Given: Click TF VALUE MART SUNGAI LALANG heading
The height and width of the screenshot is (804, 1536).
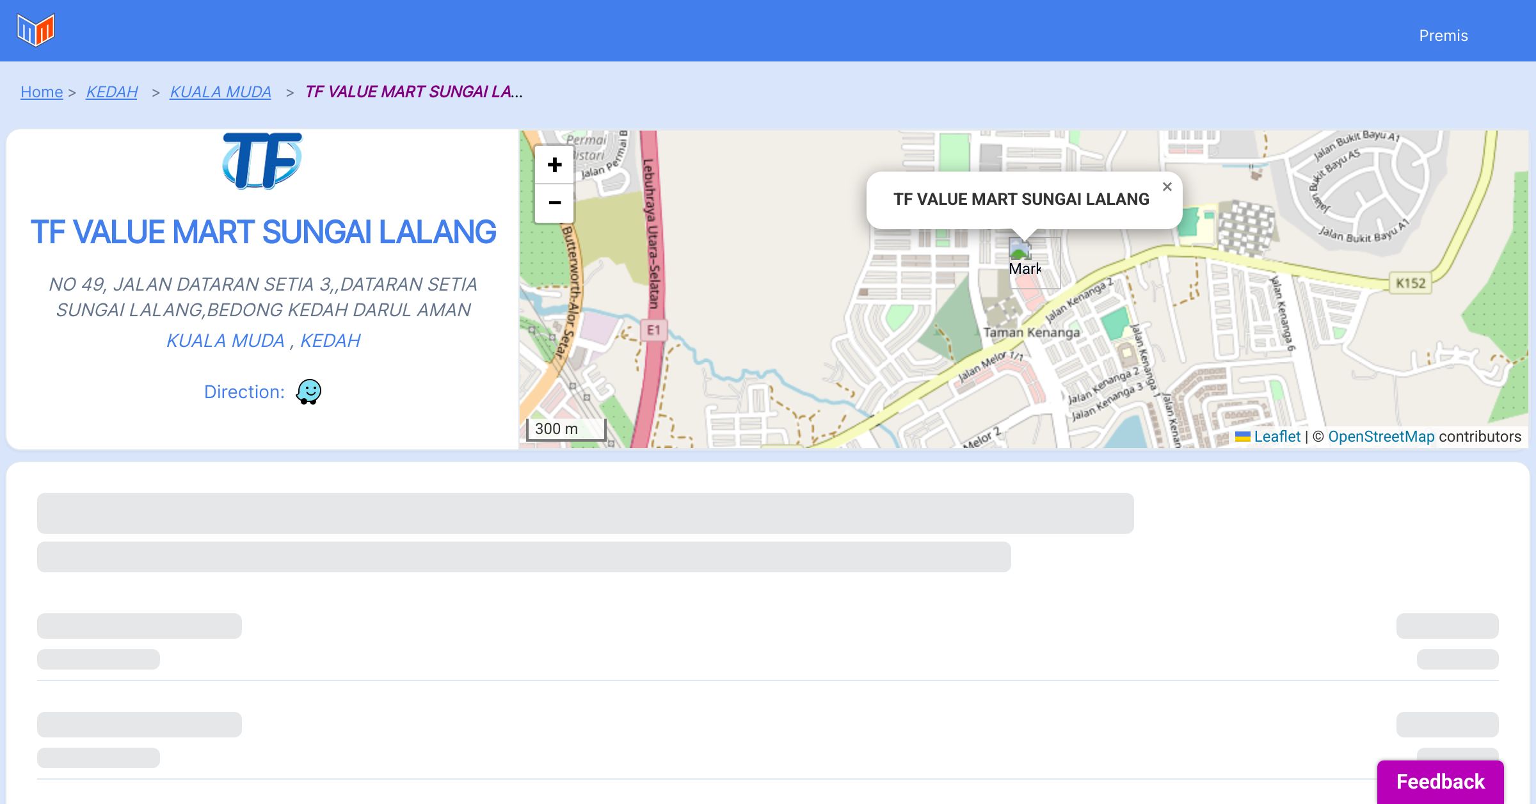Looking at the screenshot, I should coord(263,232).
